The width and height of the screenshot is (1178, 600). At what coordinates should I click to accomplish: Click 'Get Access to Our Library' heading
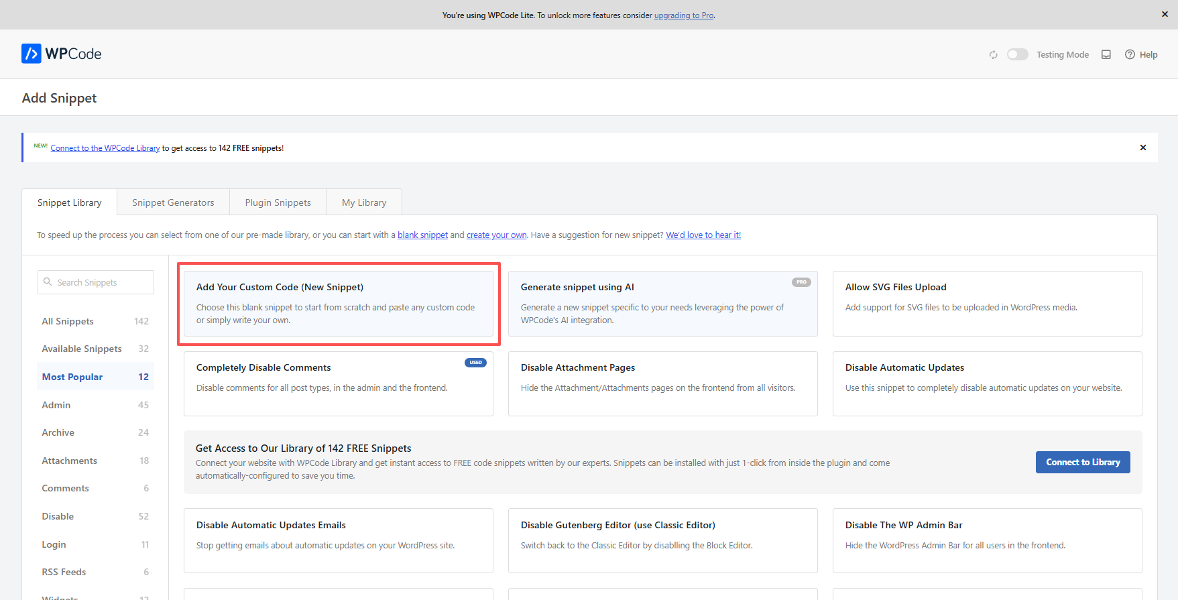304,448
